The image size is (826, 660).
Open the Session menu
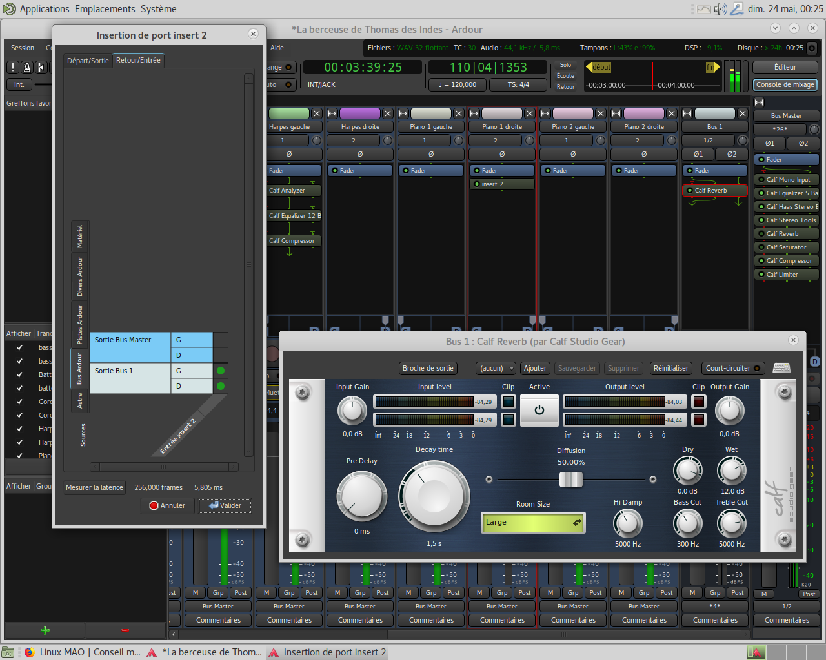coord(23,48)
